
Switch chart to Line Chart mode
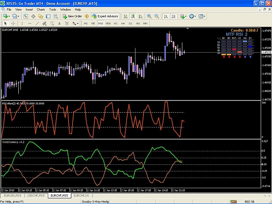tap(141, 16)
